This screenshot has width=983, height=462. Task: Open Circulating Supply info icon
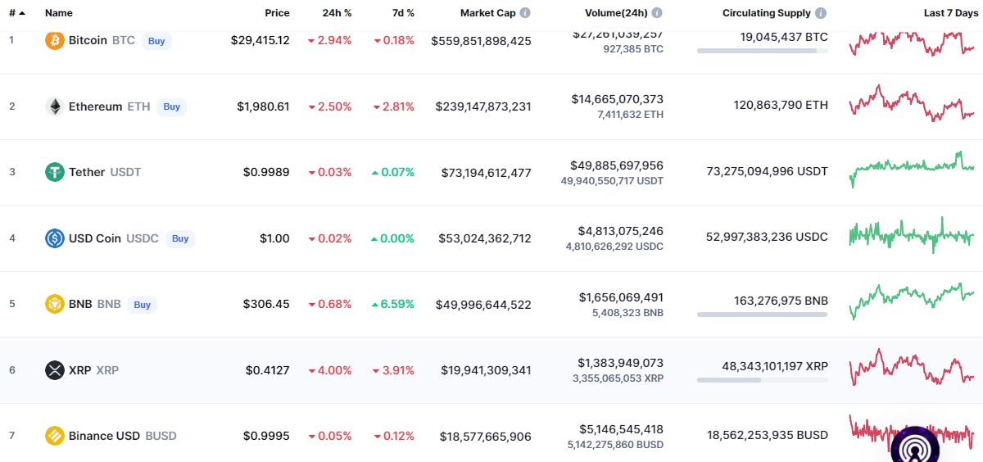click(821, 13)
